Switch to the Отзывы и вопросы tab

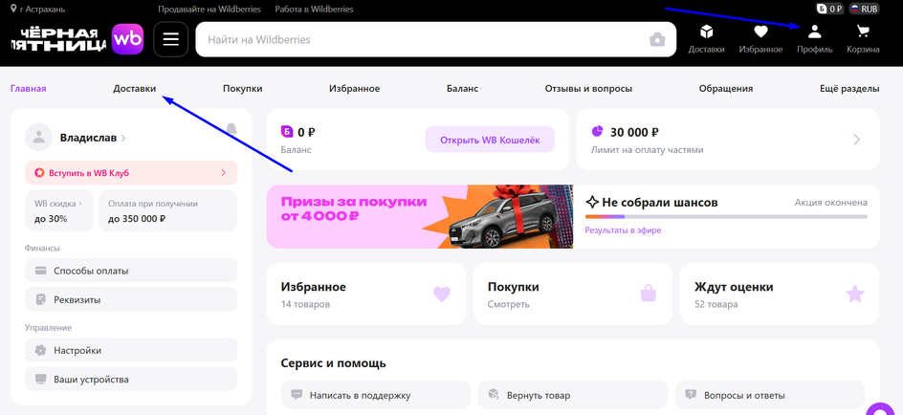pos(588,89)
